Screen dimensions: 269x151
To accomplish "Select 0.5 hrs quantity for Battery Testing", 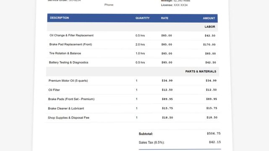I will (x=140, y=62).
